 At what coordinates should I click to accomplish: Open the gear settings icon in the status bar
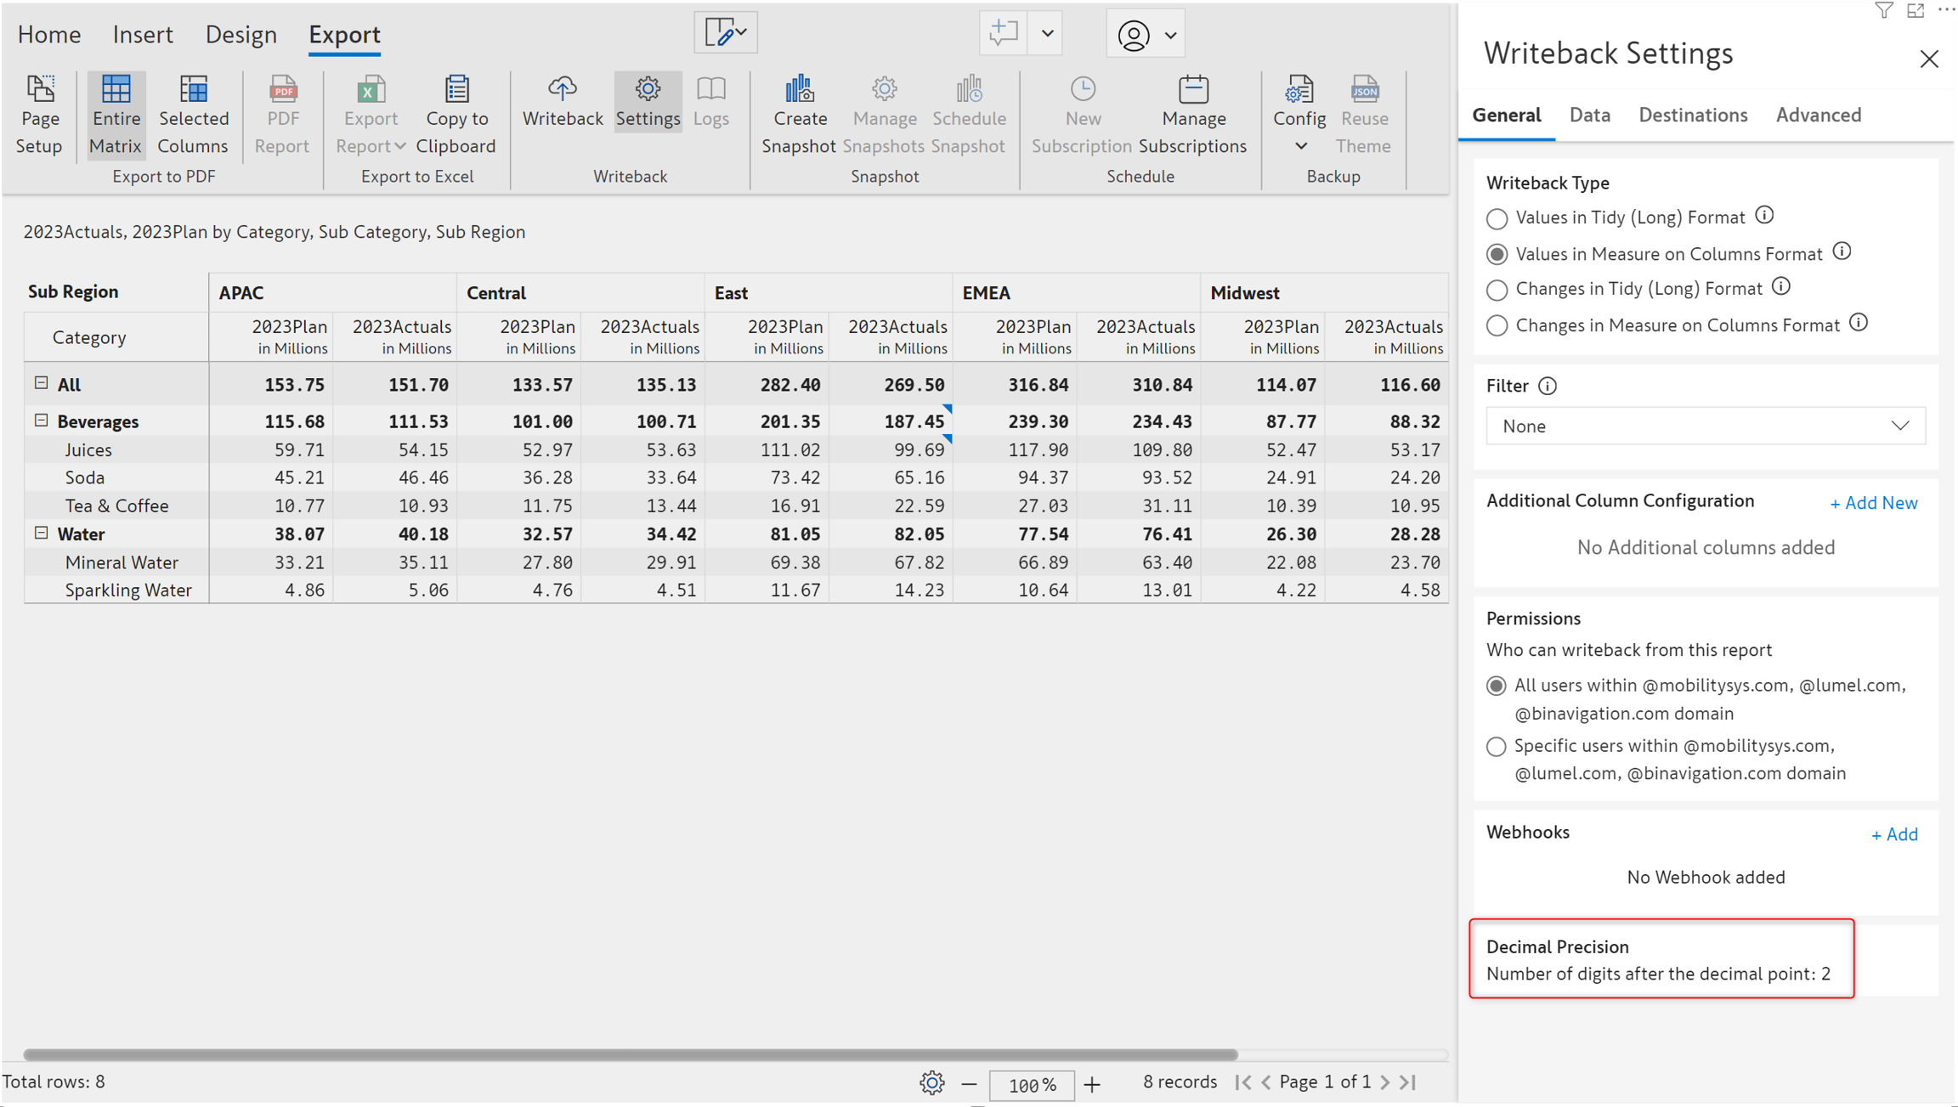[x=931, y=1083]
